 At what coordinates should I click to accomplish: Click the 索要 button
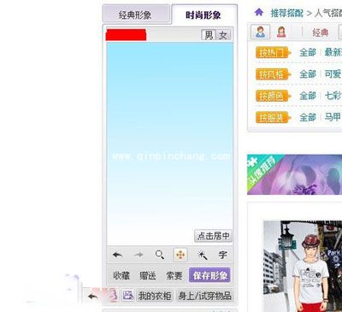click(174, 275)
